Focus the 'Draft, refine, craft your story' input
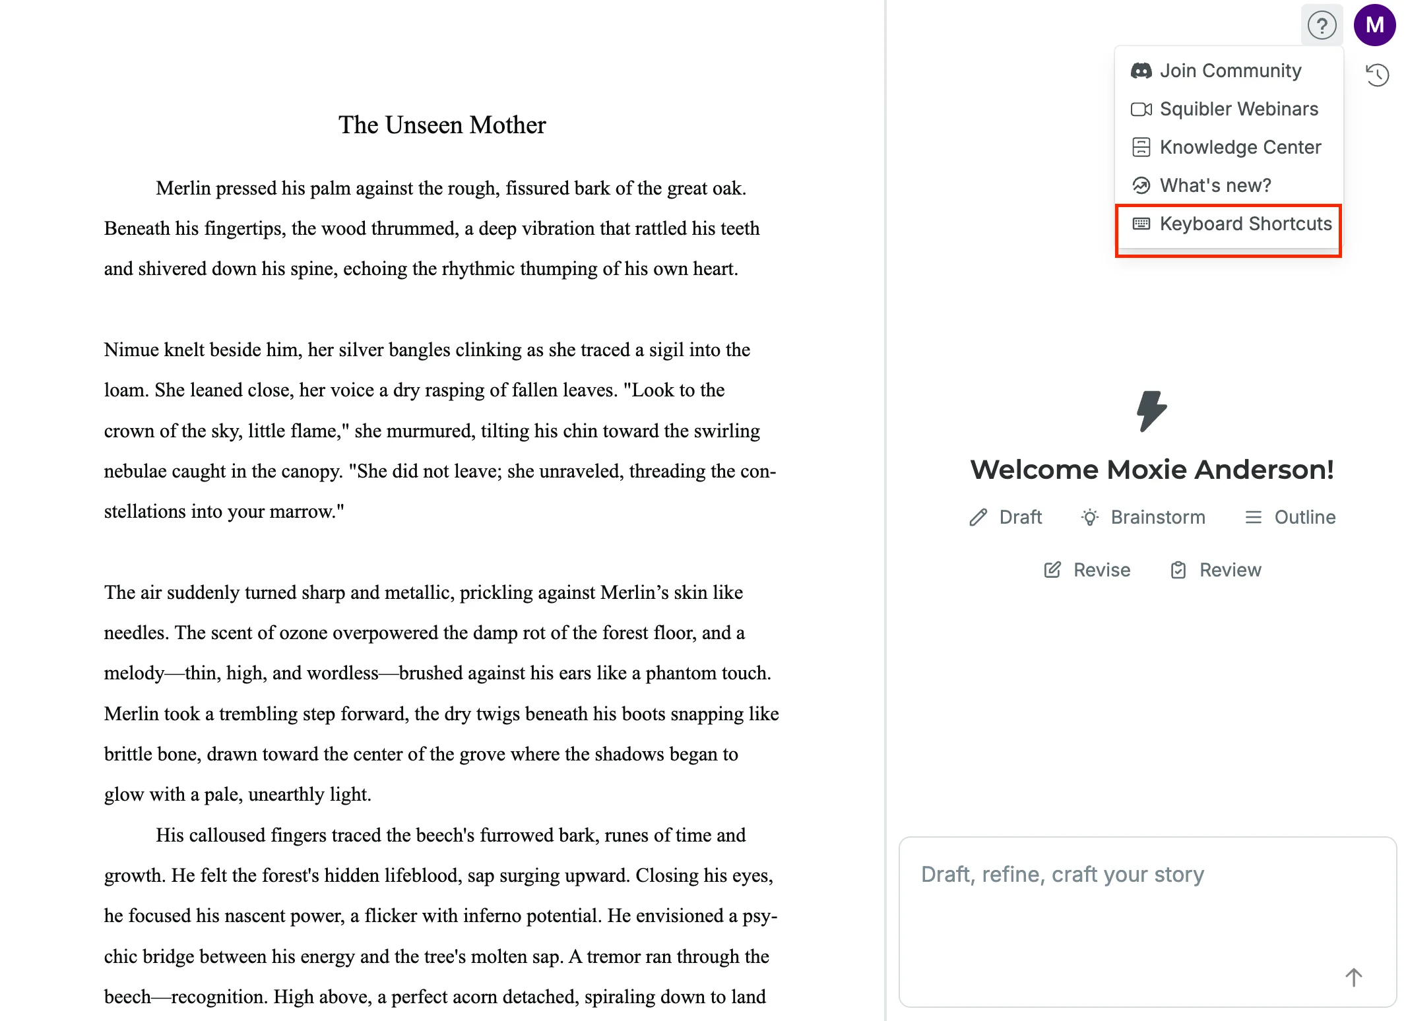Viewport: 1408px width, 1021px height. pos(1147,921)
